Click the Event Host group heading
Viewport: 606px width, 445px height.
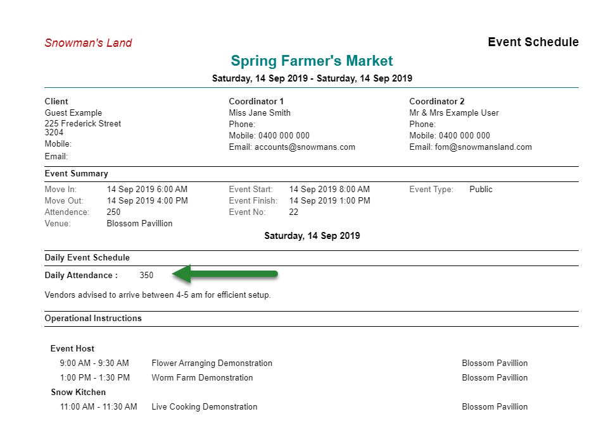[x=72, y=348]
